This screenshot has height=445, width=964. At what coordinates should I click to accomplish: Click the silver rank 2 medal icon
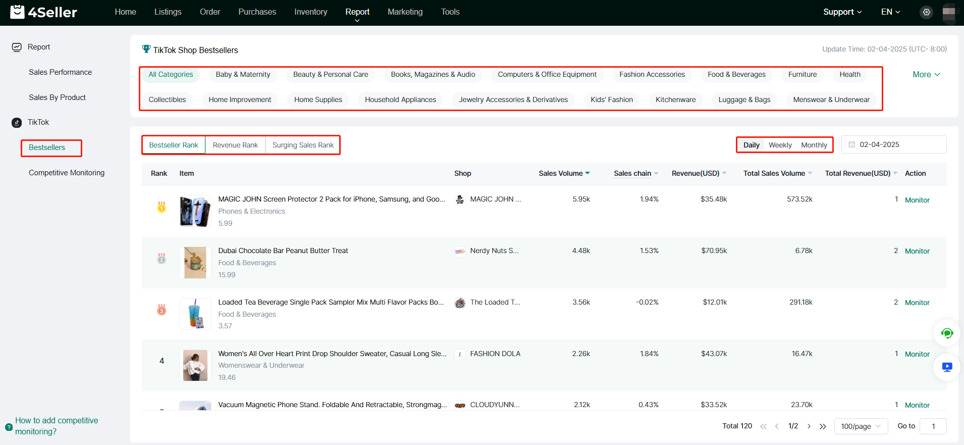click(x=162, y=258)
